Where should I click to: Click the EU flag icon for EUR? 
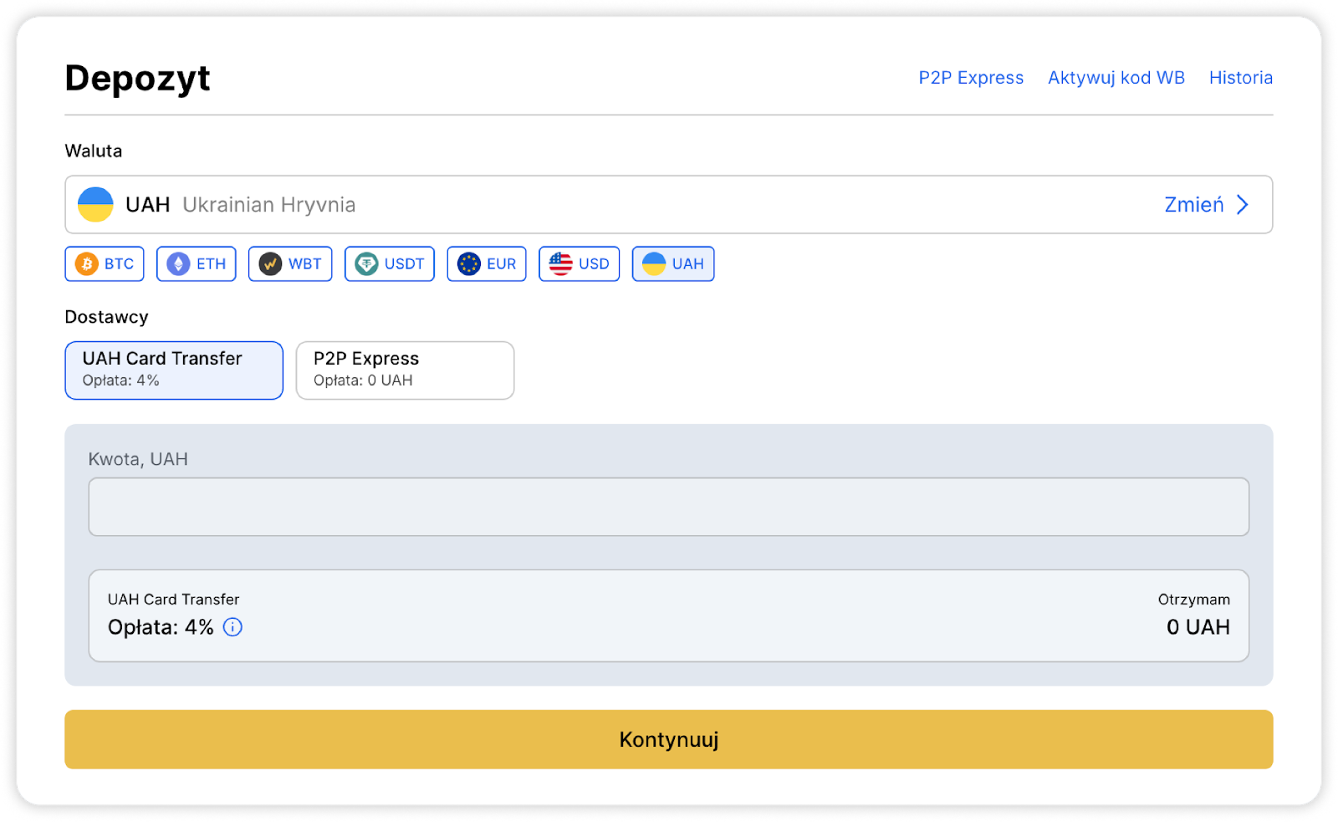469,264
